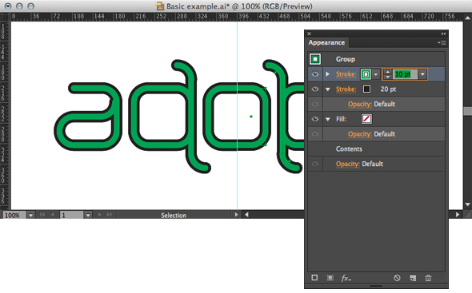Collapse Appearance panel using double-arrow icon
The image size is (472, 293).
pos(443,34)
